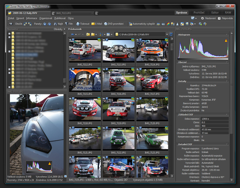Click the histogram clipping warning triangle

click(x=226, y=41)
